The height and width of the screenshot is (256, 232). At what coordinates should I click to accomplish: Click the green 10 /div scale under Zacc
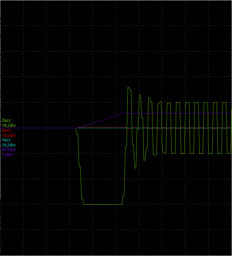coord(8,125)
